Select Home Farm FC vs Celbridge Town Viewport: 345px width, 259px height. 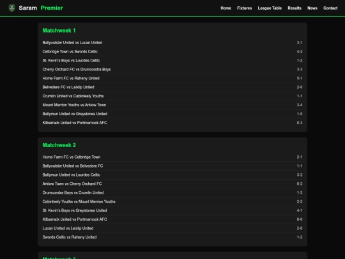tap(172, 157)
